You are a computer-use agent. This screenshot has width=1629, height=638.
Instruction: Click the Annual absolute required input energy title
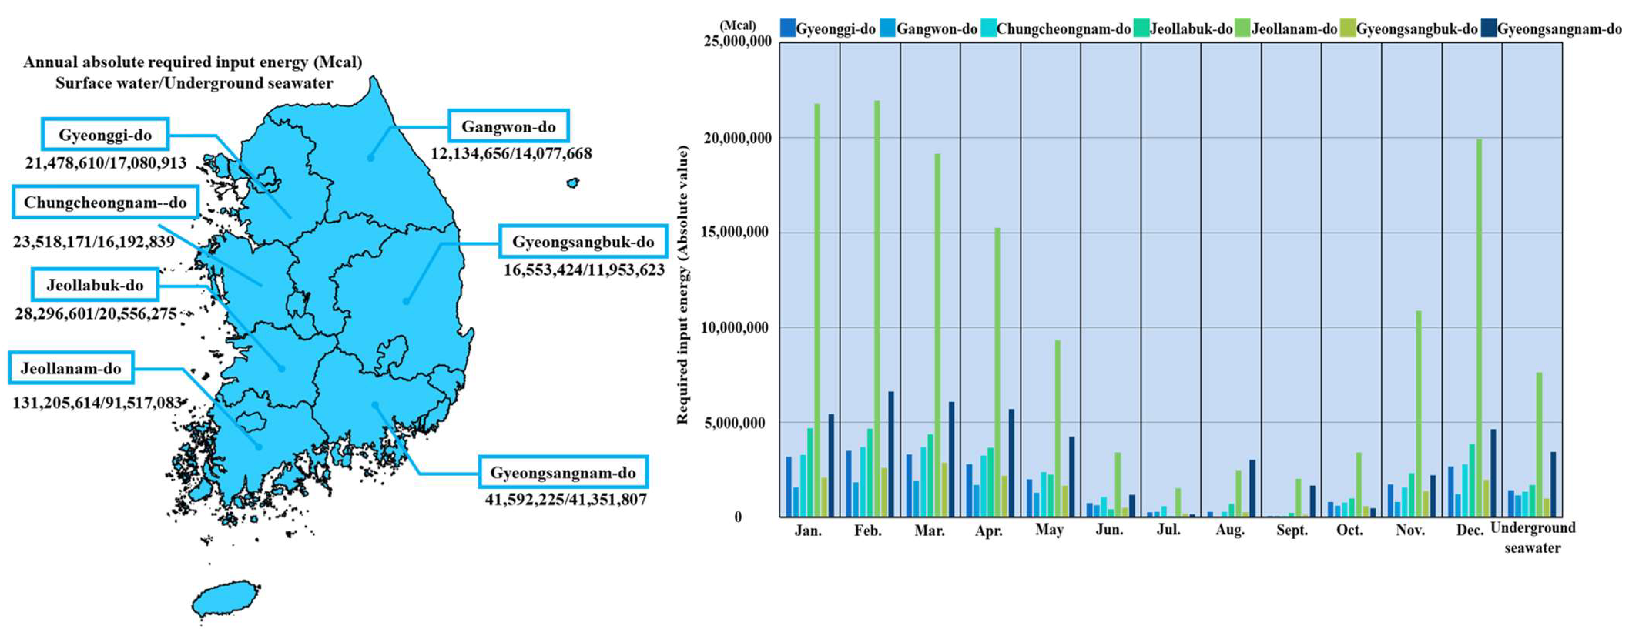click(193, 63)
